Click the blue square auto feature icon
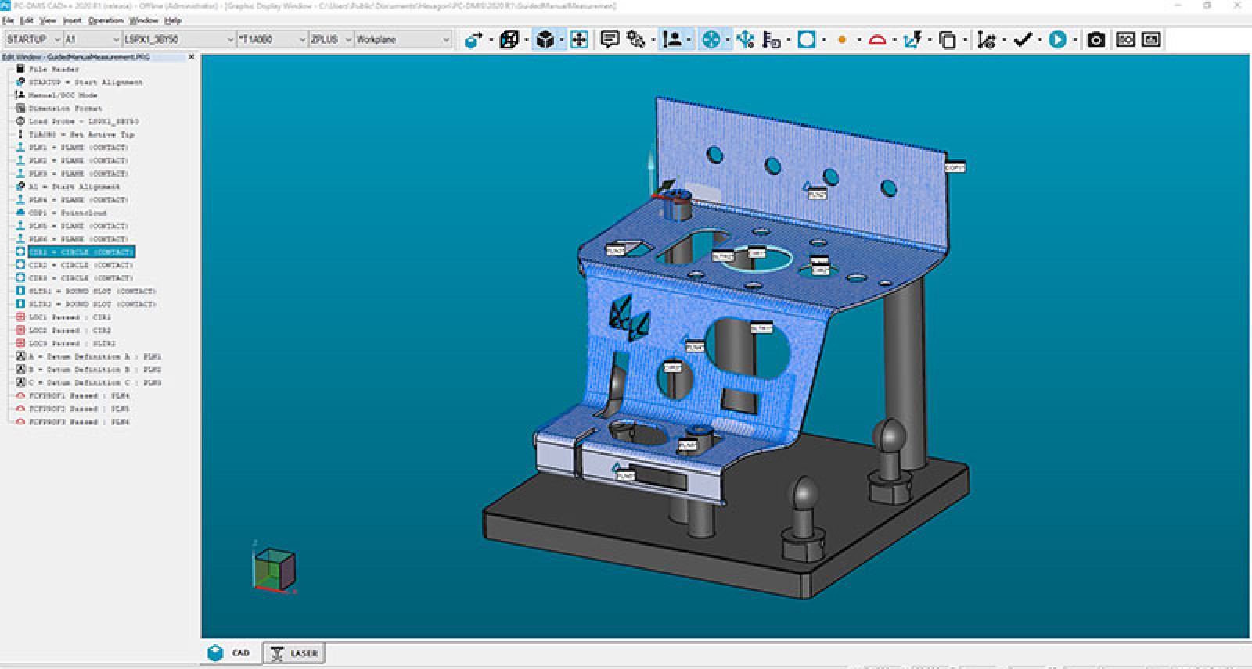Screen dimensions: 1252x669 click(806, 40)
